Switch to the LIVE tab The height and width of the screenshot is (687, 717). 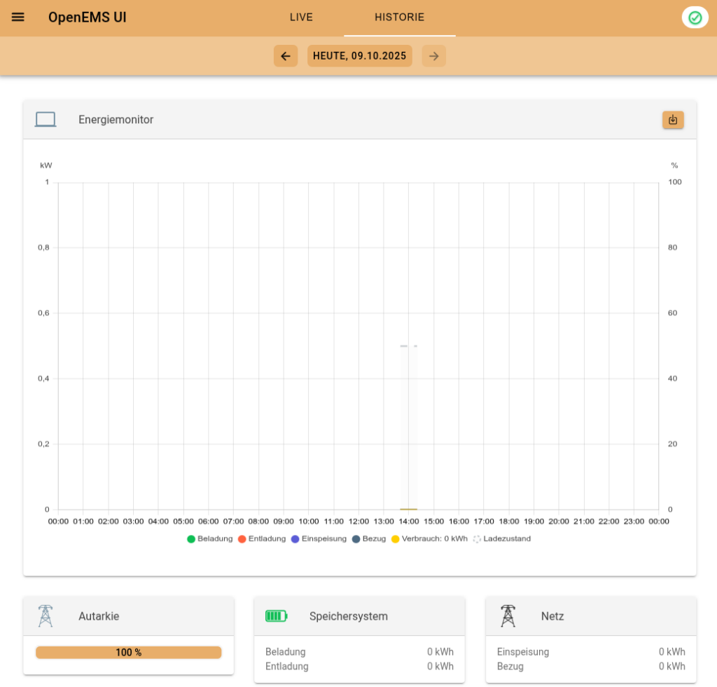(x=301, y=18)
